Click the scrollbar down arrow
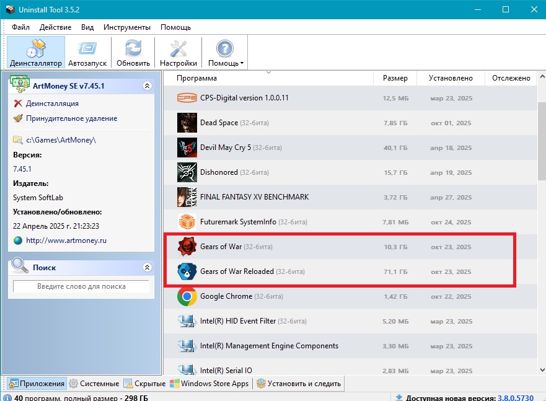 click(542, 369)
